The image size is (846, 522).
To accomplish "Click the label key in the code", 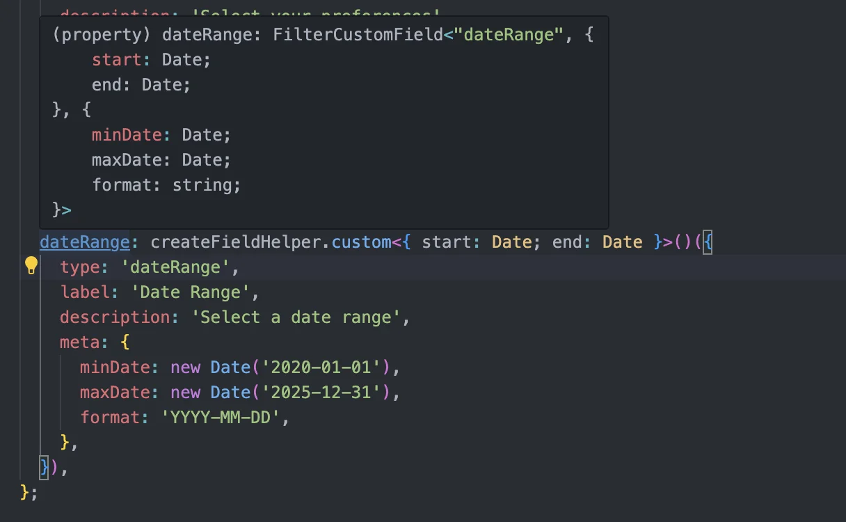I will pos(85,292).
